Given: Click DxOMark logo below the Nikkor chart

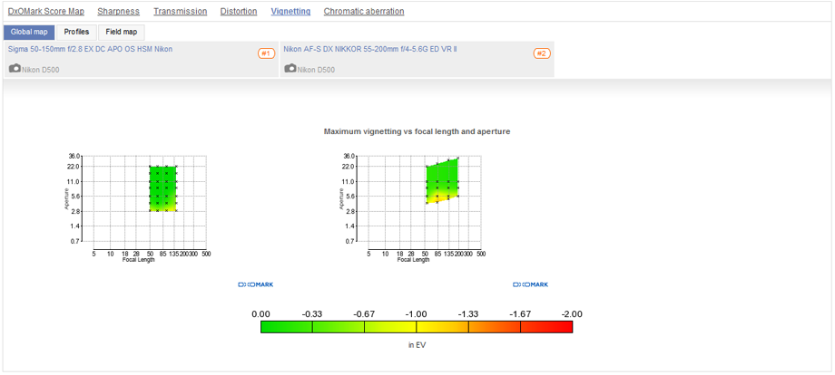Looking at the screenshot, I should 530,284.
